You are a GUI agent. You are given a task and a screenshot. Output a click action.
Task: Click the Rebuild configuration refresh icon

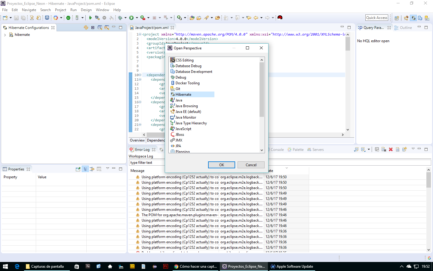(x=86, y=27)
